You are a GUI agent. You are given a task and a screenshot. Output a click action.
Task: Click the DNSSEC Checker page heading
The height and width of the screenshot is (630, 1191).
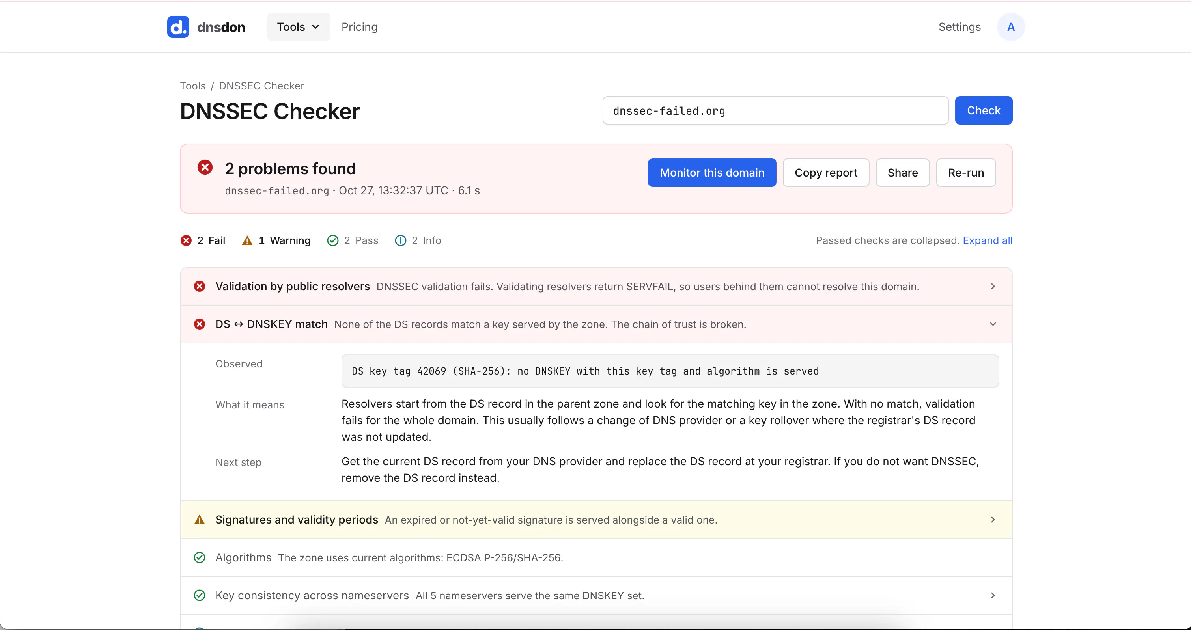click(269, 112)
